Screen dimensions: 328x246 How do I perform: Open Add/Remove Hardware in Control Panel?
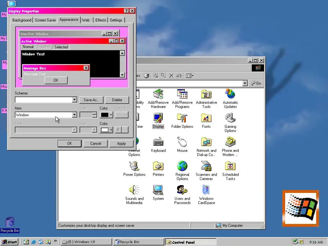pos(158,98)
